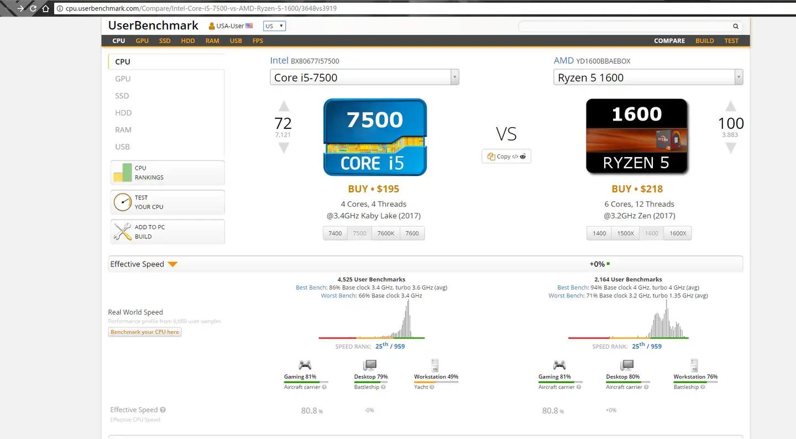Click the Ryzen 5 1600 image

click(x=637, y=137)
